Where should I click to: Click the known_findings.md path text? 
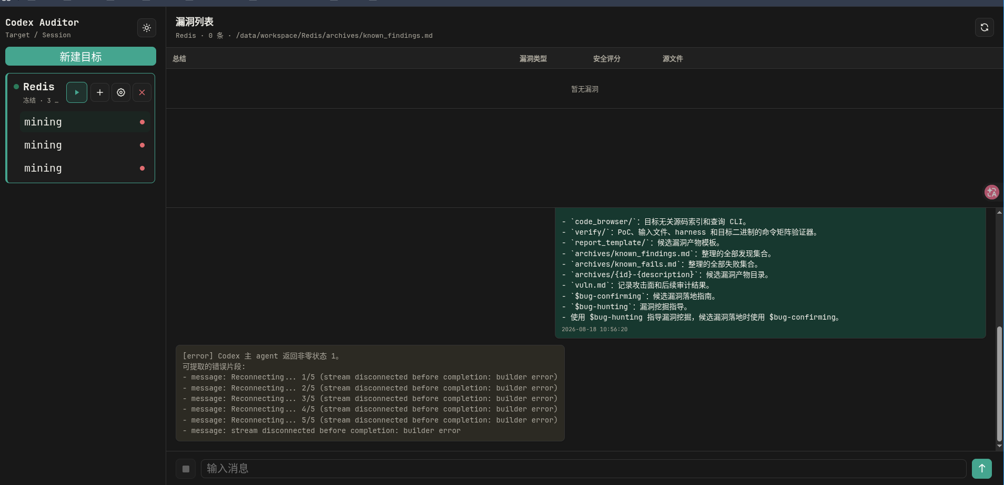point(334,36)
